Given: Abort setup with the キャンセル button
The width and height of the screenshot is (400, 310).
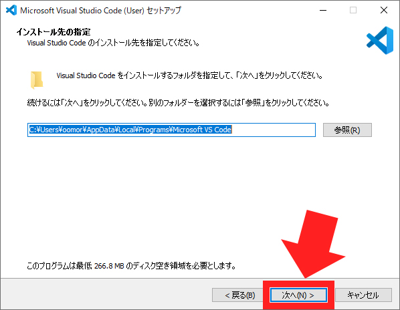Looking at the screenshot, I should click(x=363, y=295).
